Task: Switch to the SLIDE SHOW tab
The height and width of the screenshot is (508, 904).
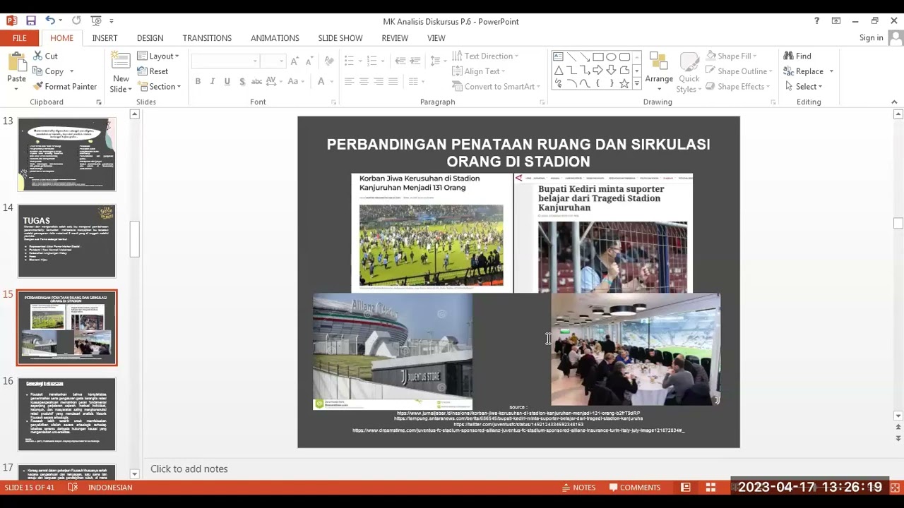Action: 340,38
